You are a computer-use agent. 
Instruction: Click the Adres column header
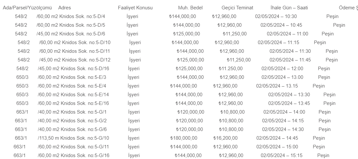click(65, 8)
